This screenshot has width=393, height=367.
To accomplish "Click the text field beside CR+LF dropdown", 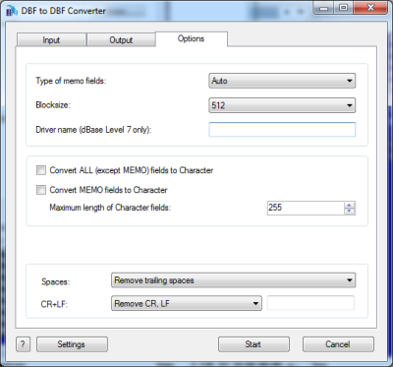I will [x=310, y=303].
